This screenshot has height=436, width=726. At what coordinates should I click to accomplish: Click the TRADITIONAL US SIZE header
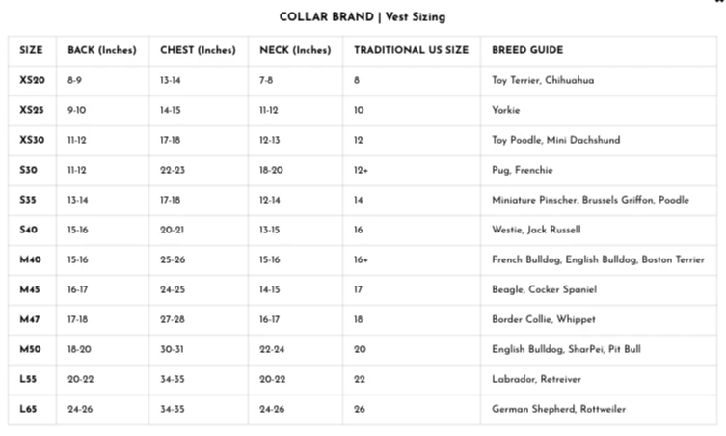click(x=411, y=50)
